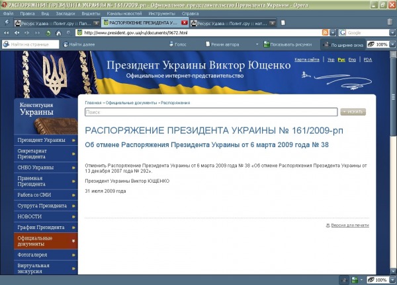This screenshot has height=285, width=397.
Task: Click the Карта сайта link
Action: point(306,59)
